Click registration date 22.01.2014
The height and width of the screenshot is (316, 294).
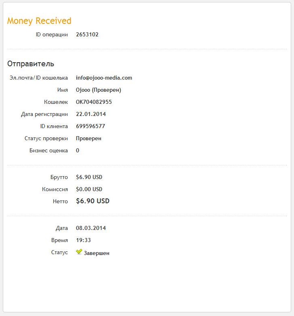91,114
